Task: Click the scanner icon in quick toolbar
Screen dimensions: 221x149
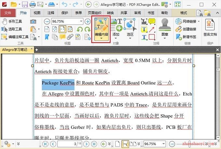Action: coord(51,5)
